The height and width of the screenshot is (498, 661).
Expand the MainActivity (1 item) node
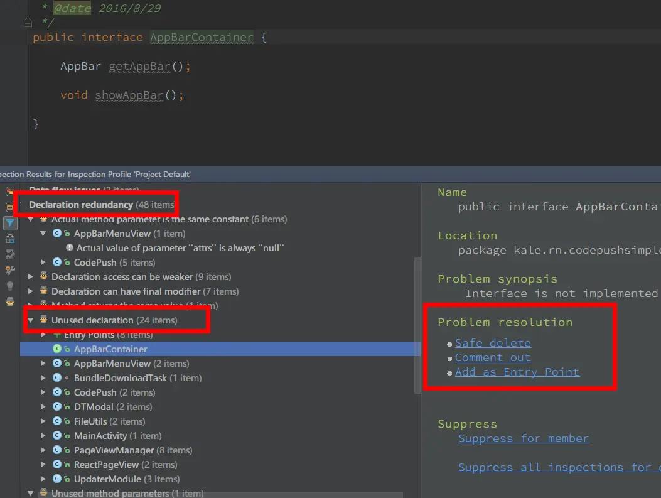[43, 436]
